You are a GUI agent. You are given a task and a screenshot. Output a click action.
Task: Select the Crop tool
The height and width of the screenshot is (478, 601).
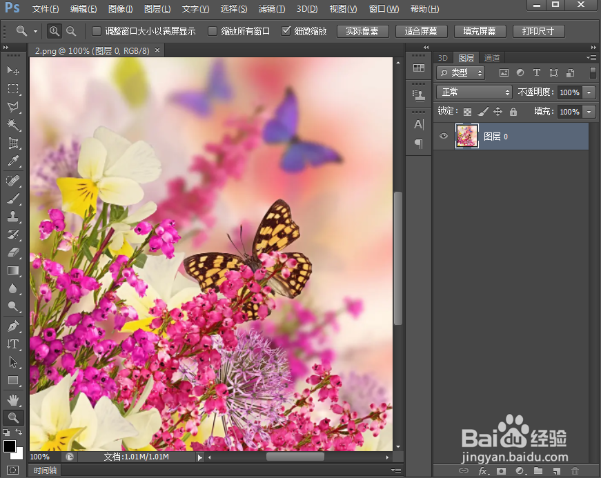13,143
